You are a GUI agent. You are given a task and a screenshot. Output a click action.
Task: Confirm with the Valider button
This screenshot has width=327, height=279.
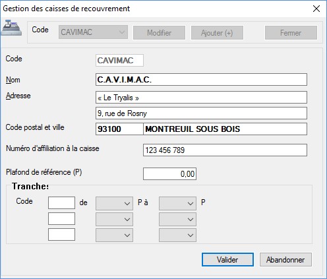[227, 260]
